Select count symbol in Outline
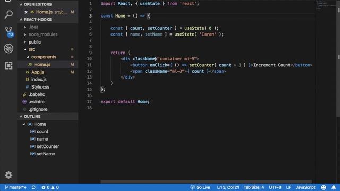 coord(42,132)
